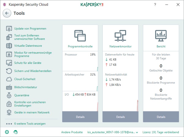The image size is (184, 137).
Task: Click the Datenverkehr für heute label
Action: point(120,54)
